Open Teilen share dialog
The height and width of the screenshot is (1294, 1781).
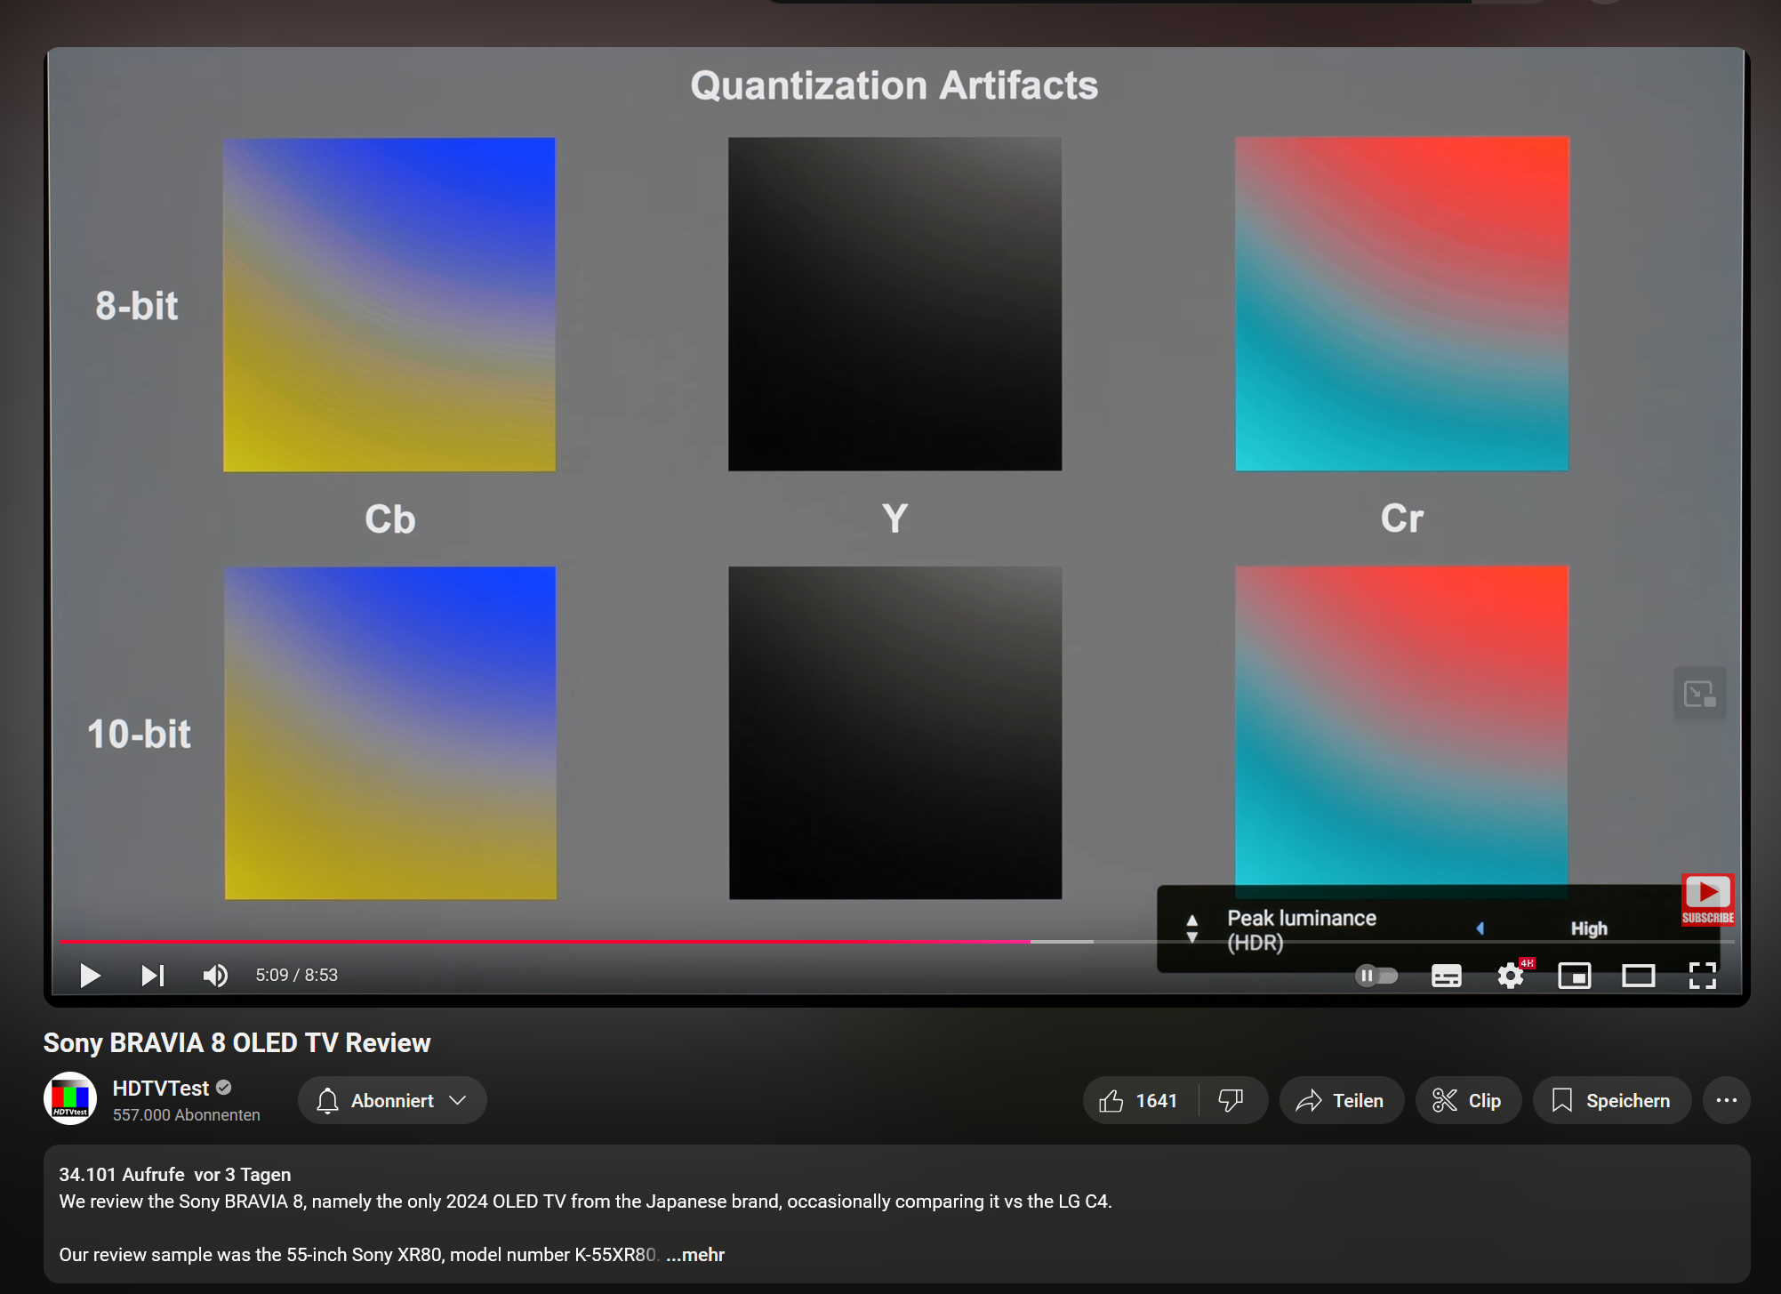1341,1100
